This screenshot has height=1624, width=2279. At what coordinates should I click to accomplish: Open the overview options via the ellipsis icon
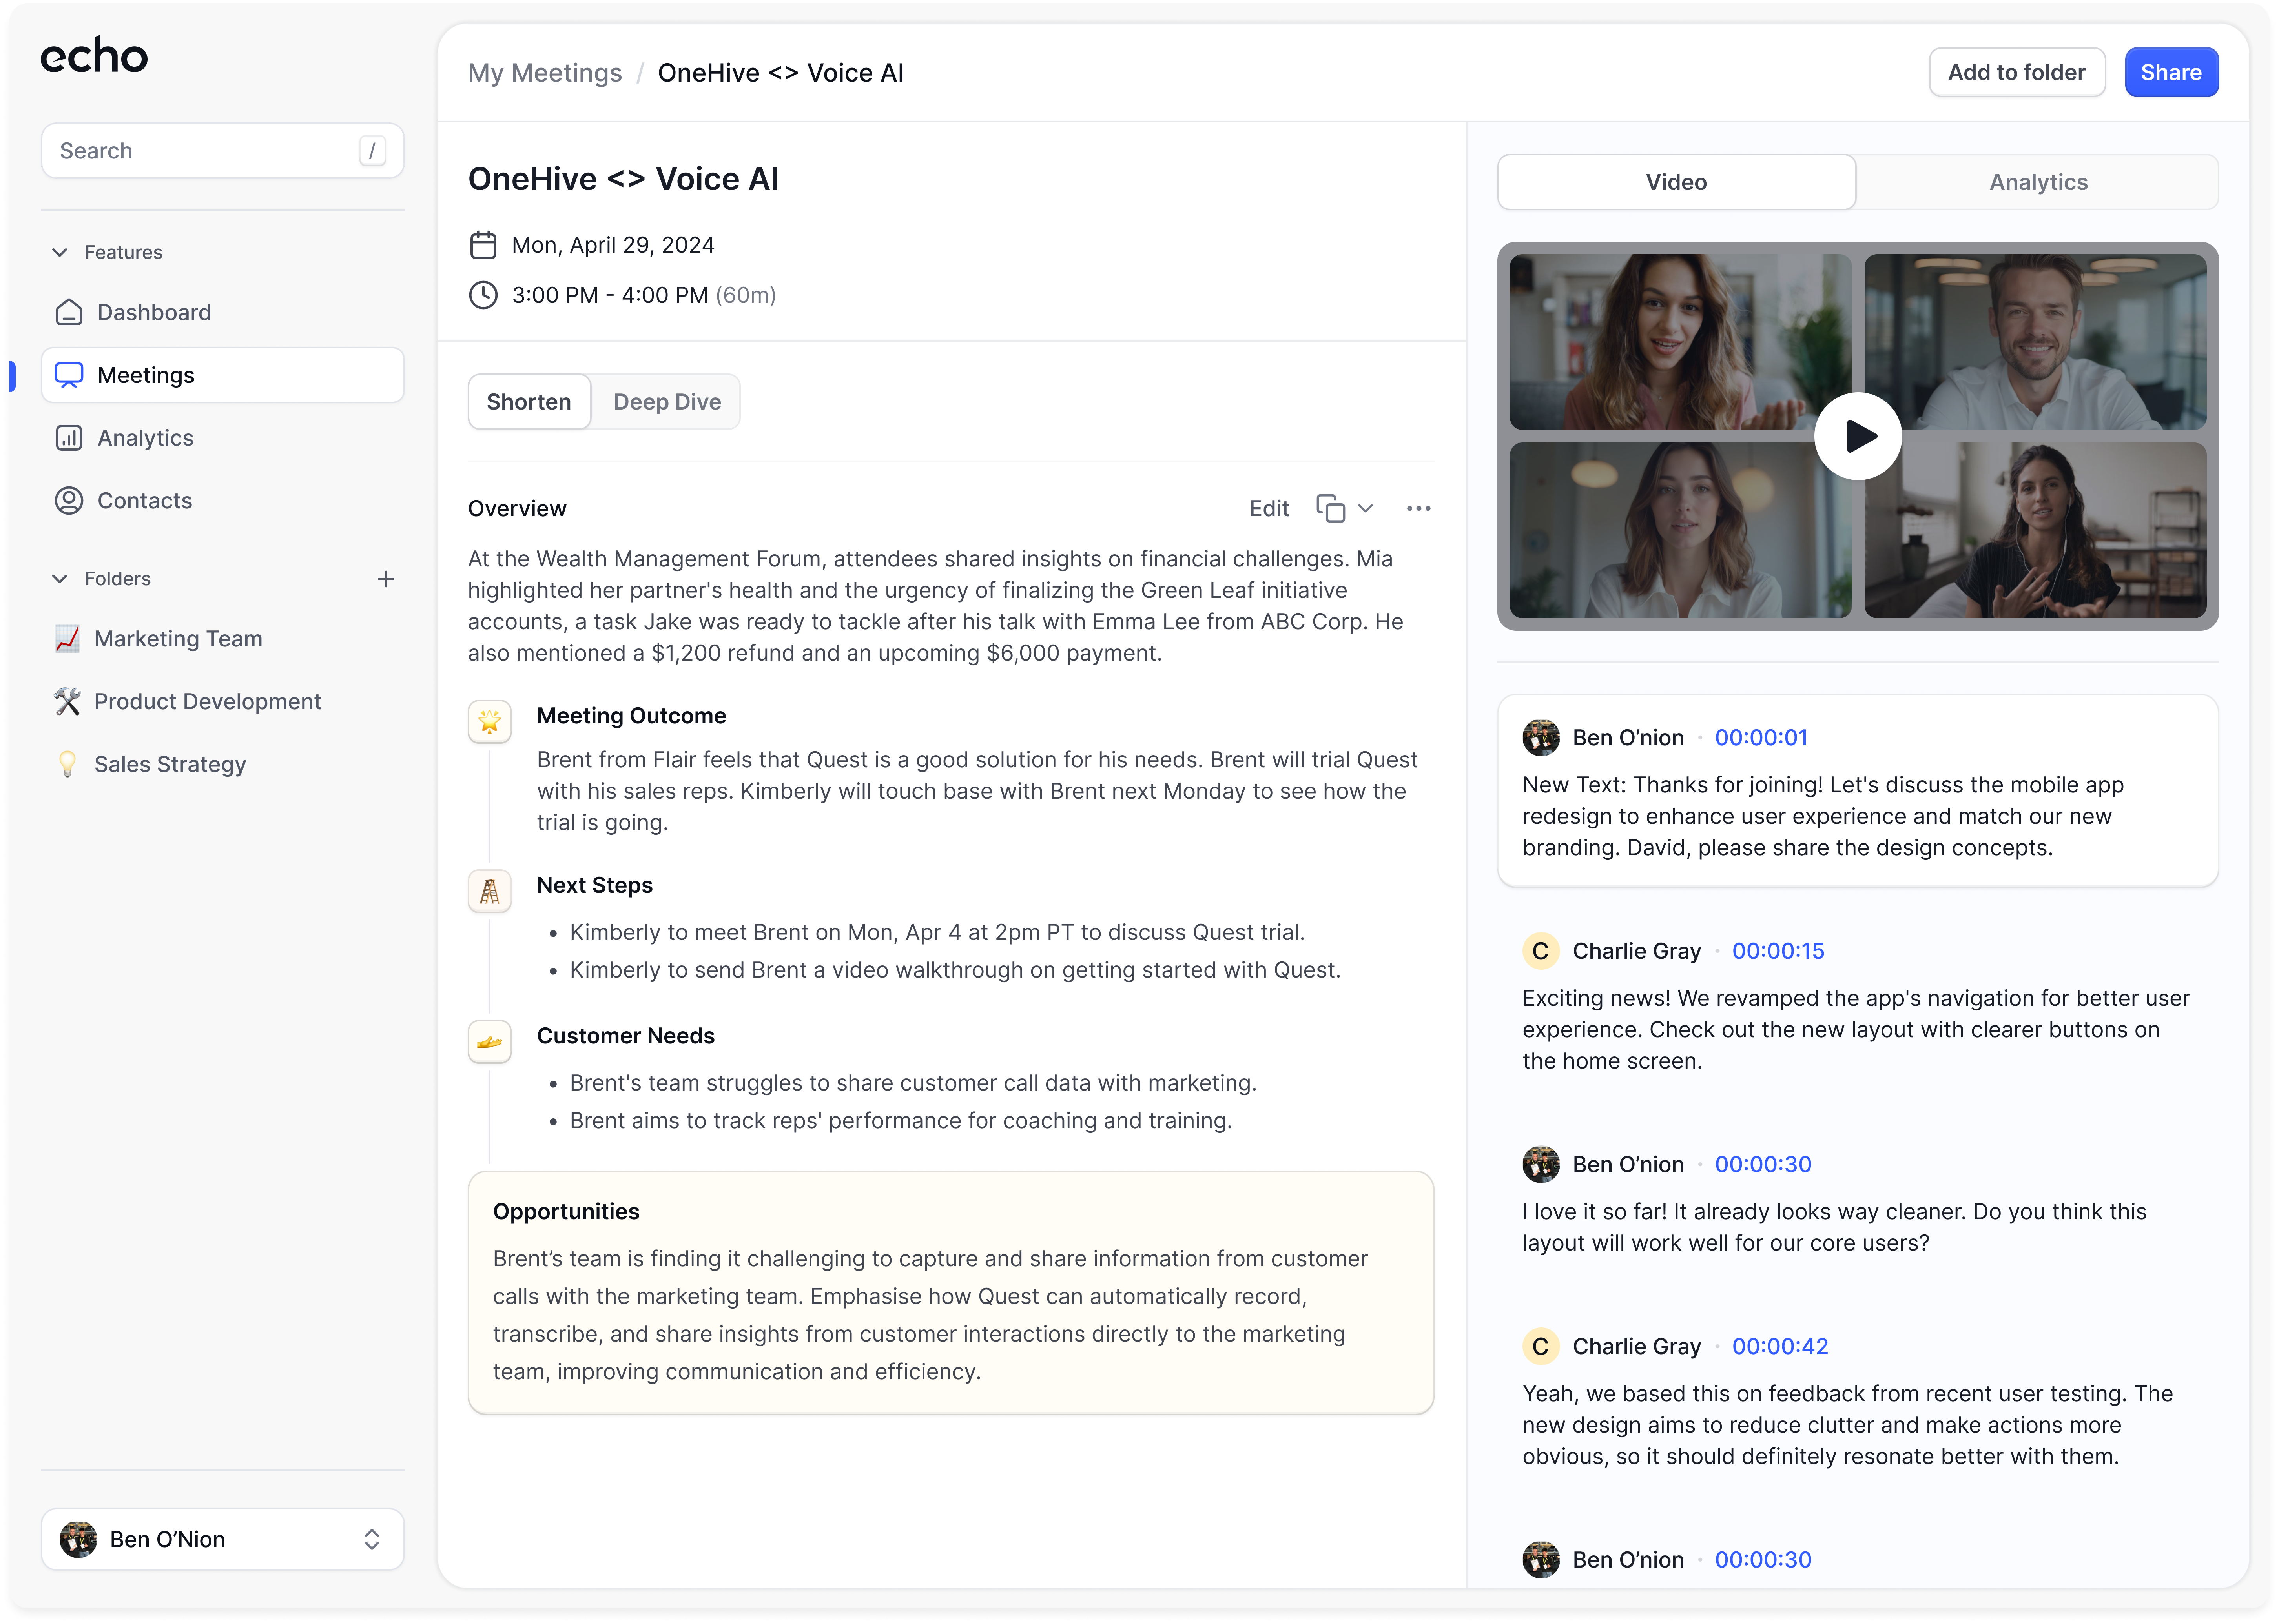[1418, 508]
